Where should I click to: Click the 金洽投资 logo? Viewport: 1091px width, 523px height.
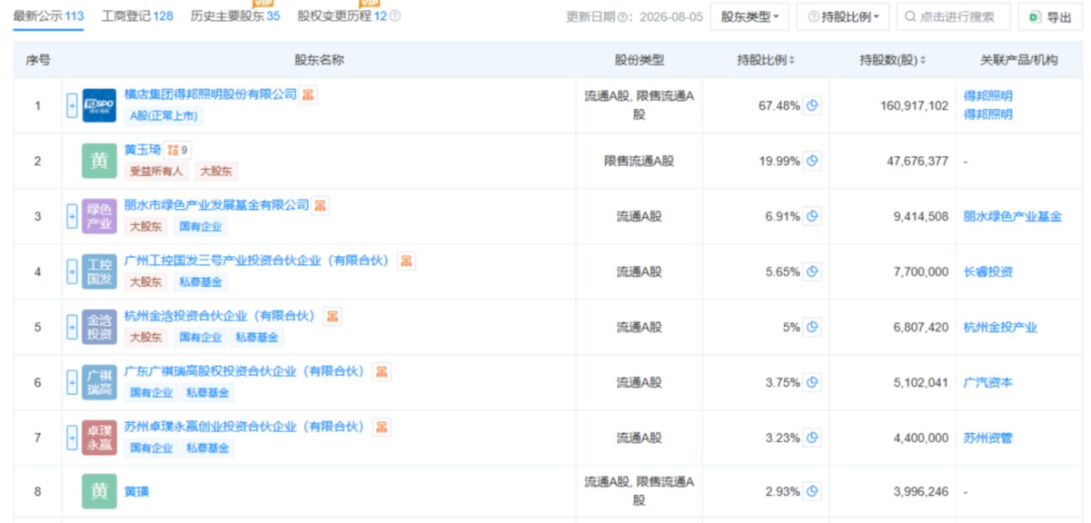99,327
